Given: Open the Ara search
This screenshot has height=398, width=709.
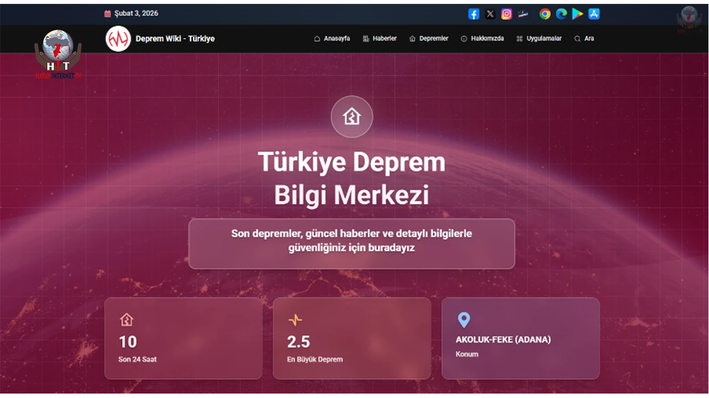Looking at the screenshot, I should [x=584, y=39].
